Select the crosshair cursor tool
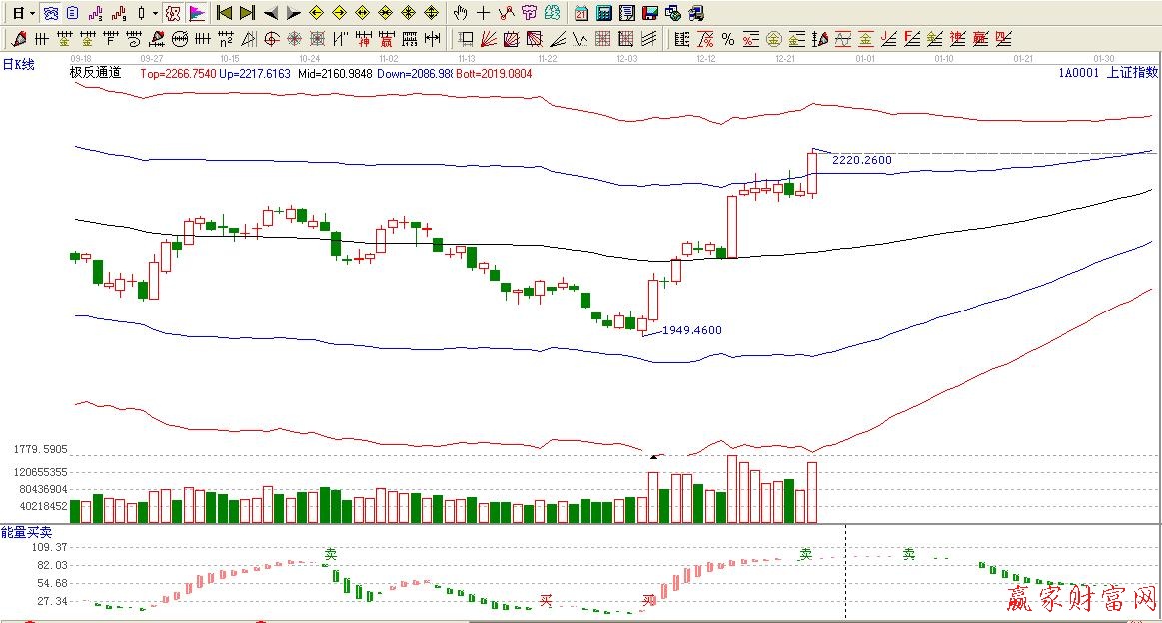Viewport: 1162px width, 623px height. click(x=483, y=13)
